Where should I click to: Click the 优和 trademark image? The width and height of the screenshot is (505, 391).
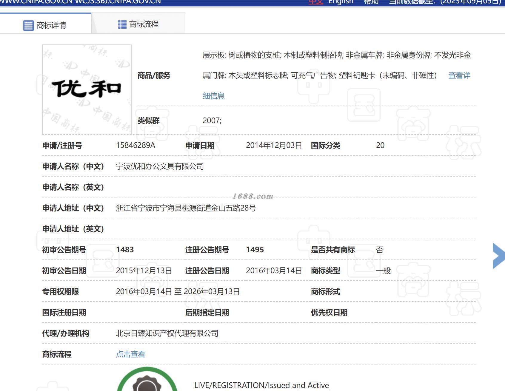tap(87, 89)
